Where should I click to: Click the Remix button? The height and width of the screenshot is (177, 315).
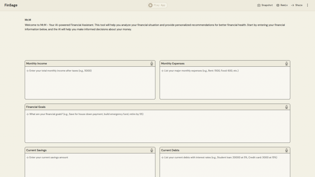click(x=282, y=5)
